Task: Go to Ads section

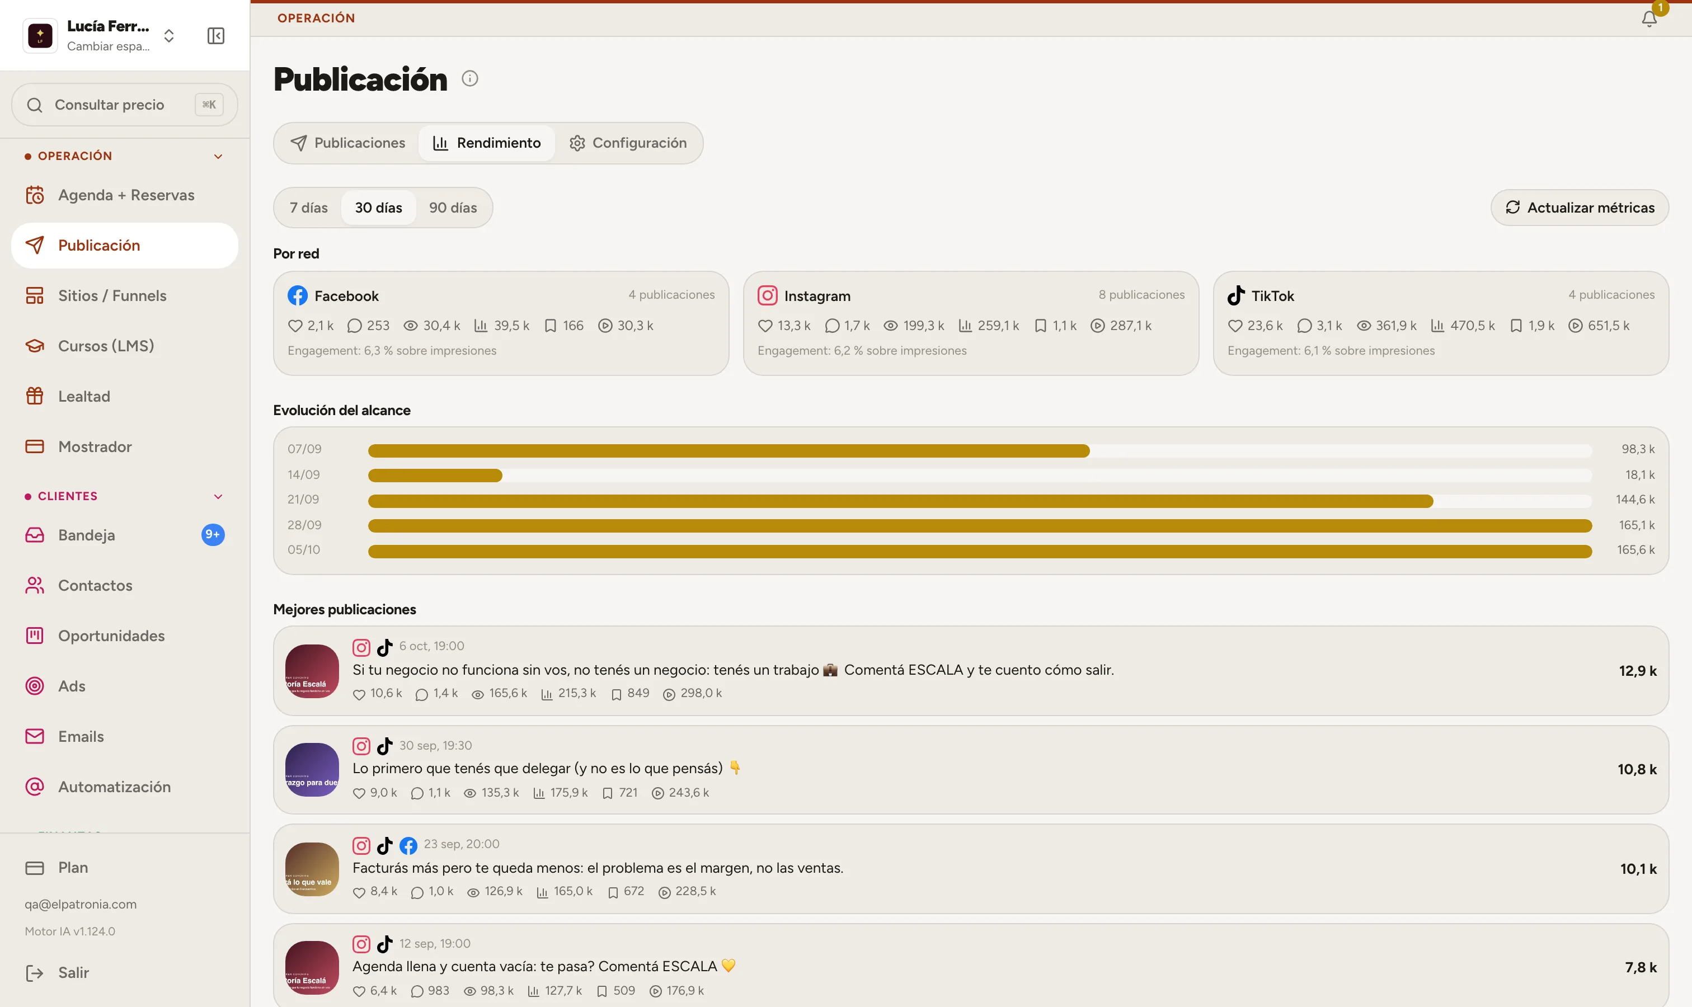Action: click(x=125, y=686)
